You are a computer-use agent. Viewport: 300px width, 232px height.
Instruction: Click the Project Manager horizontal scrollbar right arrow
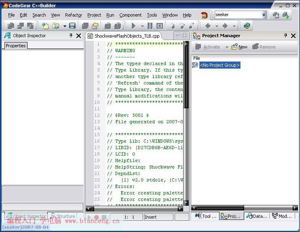click(x=295, y=208)
